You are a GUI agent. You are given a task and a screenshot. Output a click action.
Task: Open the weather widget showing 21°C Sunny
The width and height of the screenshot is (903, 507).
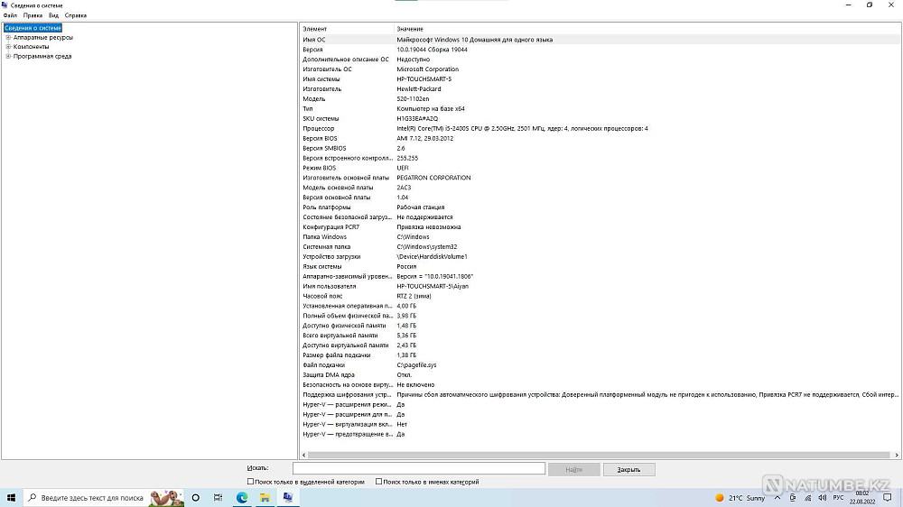click(x=740, y=498)
